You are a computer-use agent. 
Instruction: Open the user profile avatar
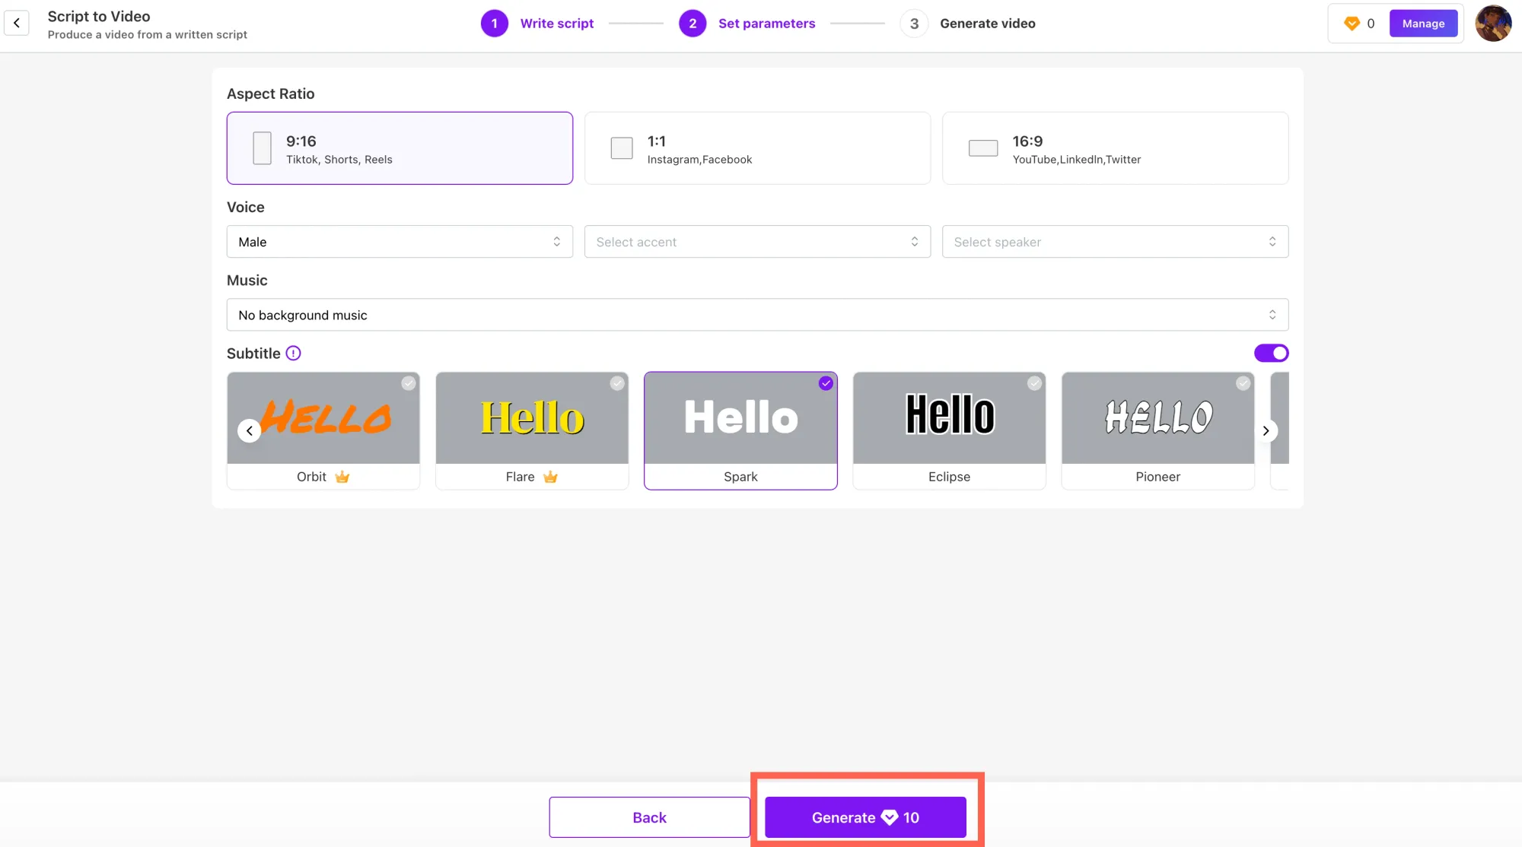1493,23
